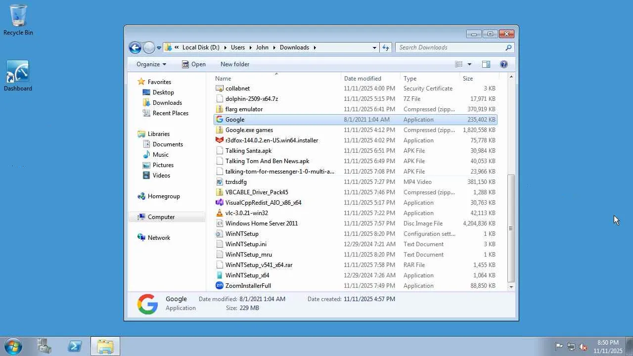
Task: Click the New folder button
Action: 235,64
